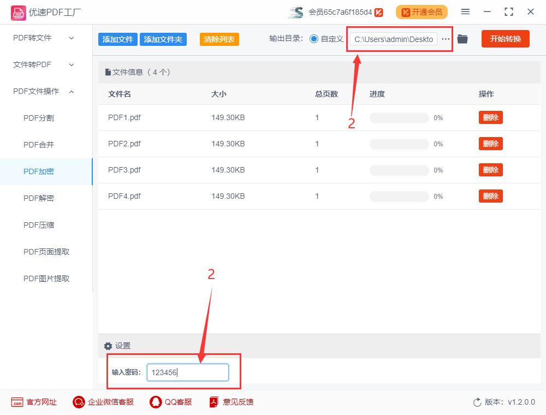Click the 设置 gear icon in settings bar
Screen dimensions: 546x415
coord(108,346)
